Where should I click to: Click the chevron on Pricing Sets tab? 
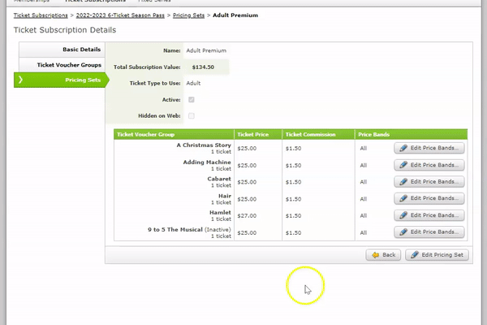click(20, 80)
